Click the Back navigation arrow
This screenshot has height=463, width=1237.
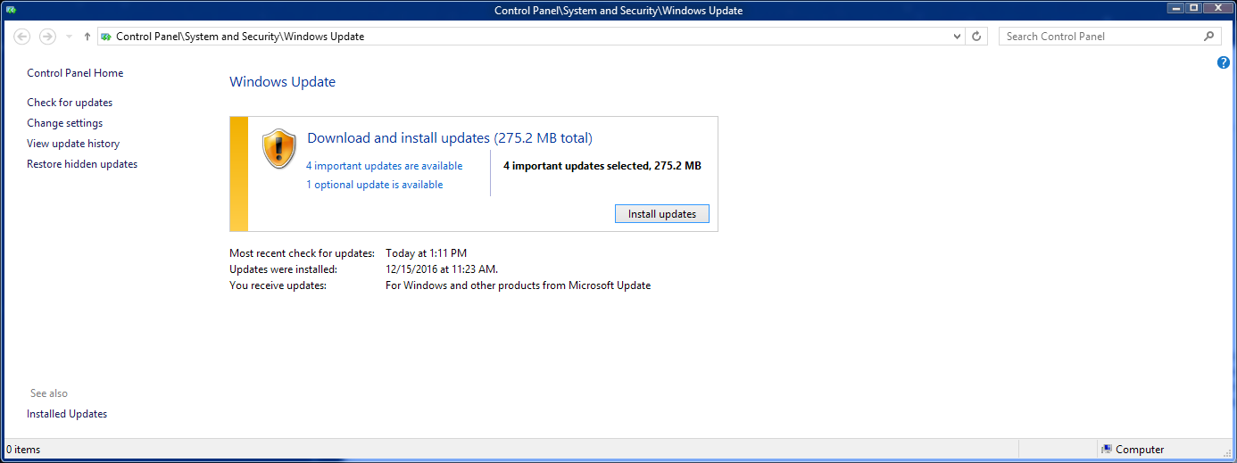coord(22,37)
